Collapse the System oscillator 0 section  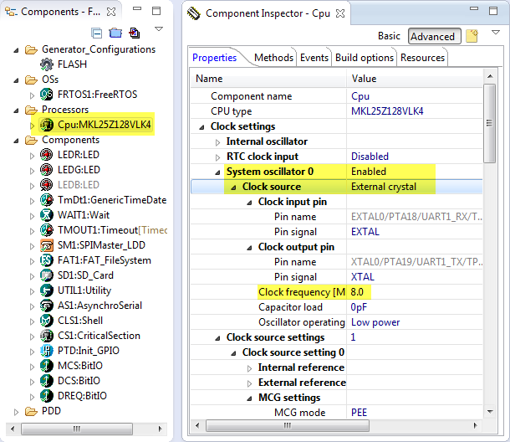(219, 172)
